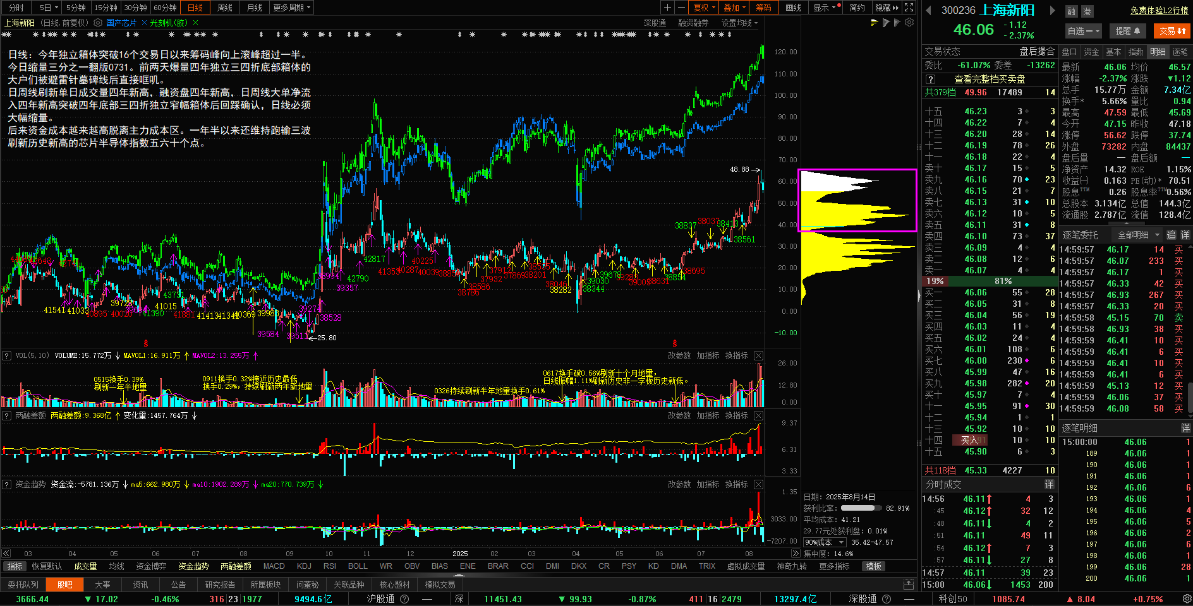Screen dimensions: 1193x606
Task: Toggle the 成交量 indicator
Action: tap(85, 566)
